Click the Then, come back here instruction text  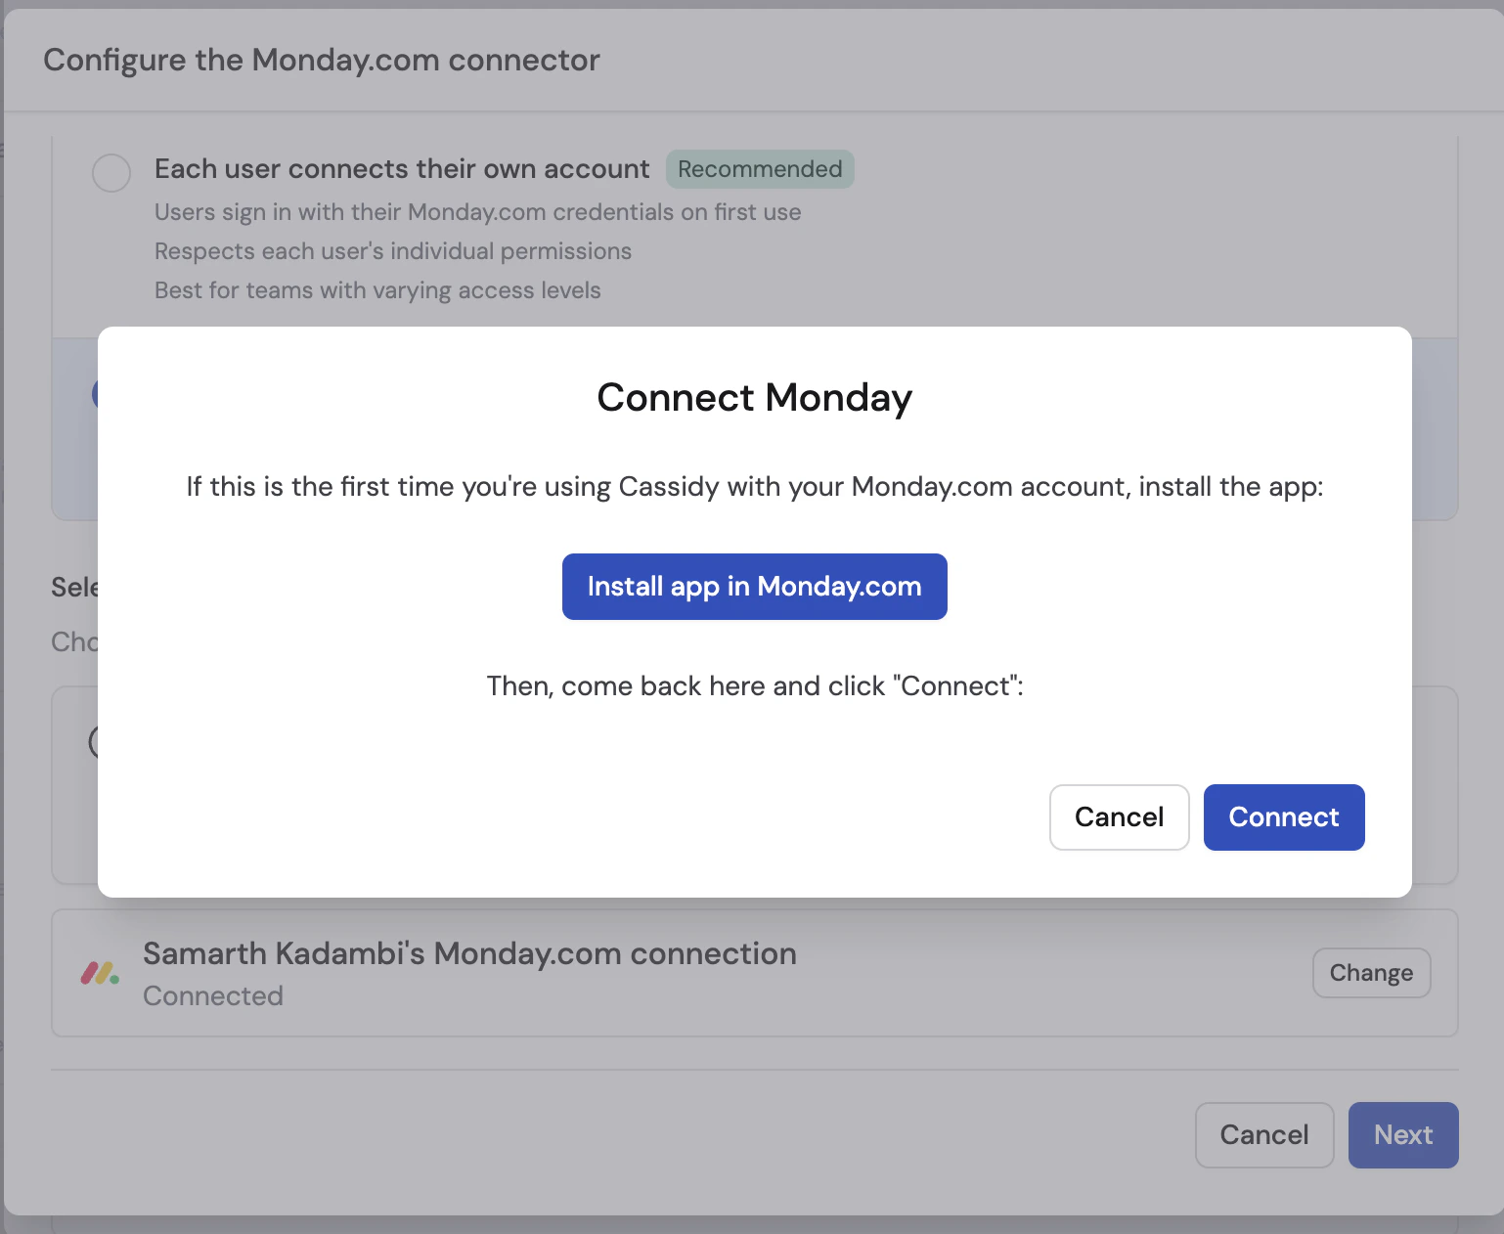pyautogui.click(x=754, y=685)
